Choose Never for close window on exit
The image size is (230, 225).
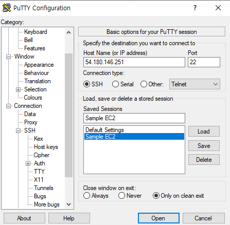click(121, 196)
